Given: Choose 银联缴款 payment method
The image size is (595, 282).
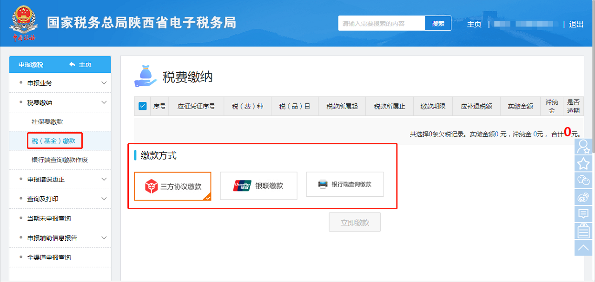Looking at the screenshot, I should pyautogui.click(x=258, y=186).
